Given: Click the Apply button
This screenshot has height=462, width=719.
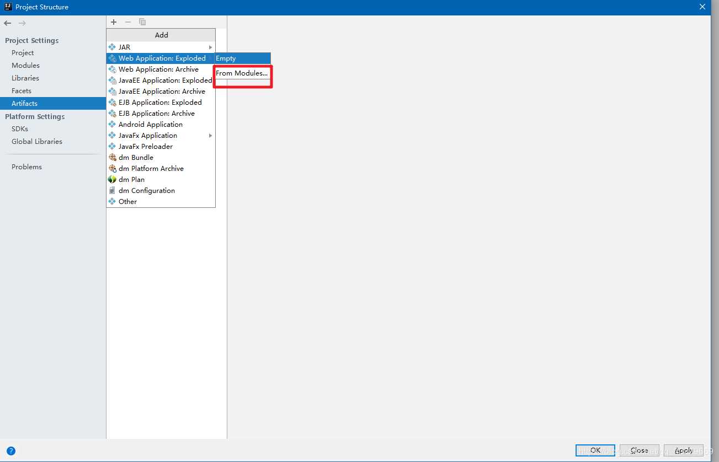Looking at the screenshot, I should pyautogui.click(x=684, y=450).
